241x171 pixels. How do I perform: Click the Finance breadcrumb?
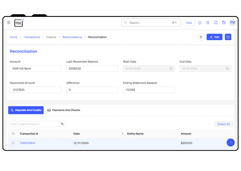(x=51, y=37)
